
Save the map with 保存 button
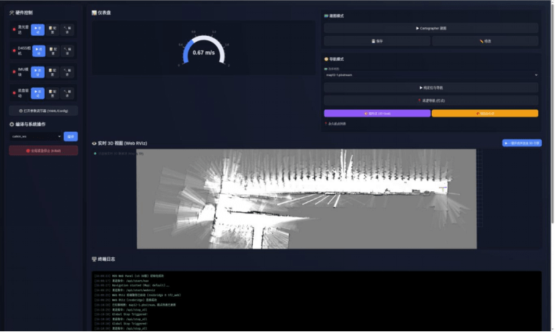tap(377, 41)
